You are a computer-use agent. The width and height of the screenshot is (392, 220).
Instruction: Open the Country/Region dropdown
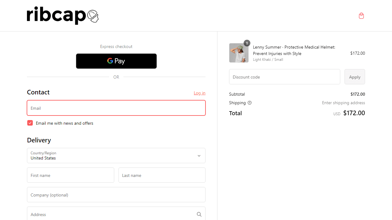tap(116, 156)
